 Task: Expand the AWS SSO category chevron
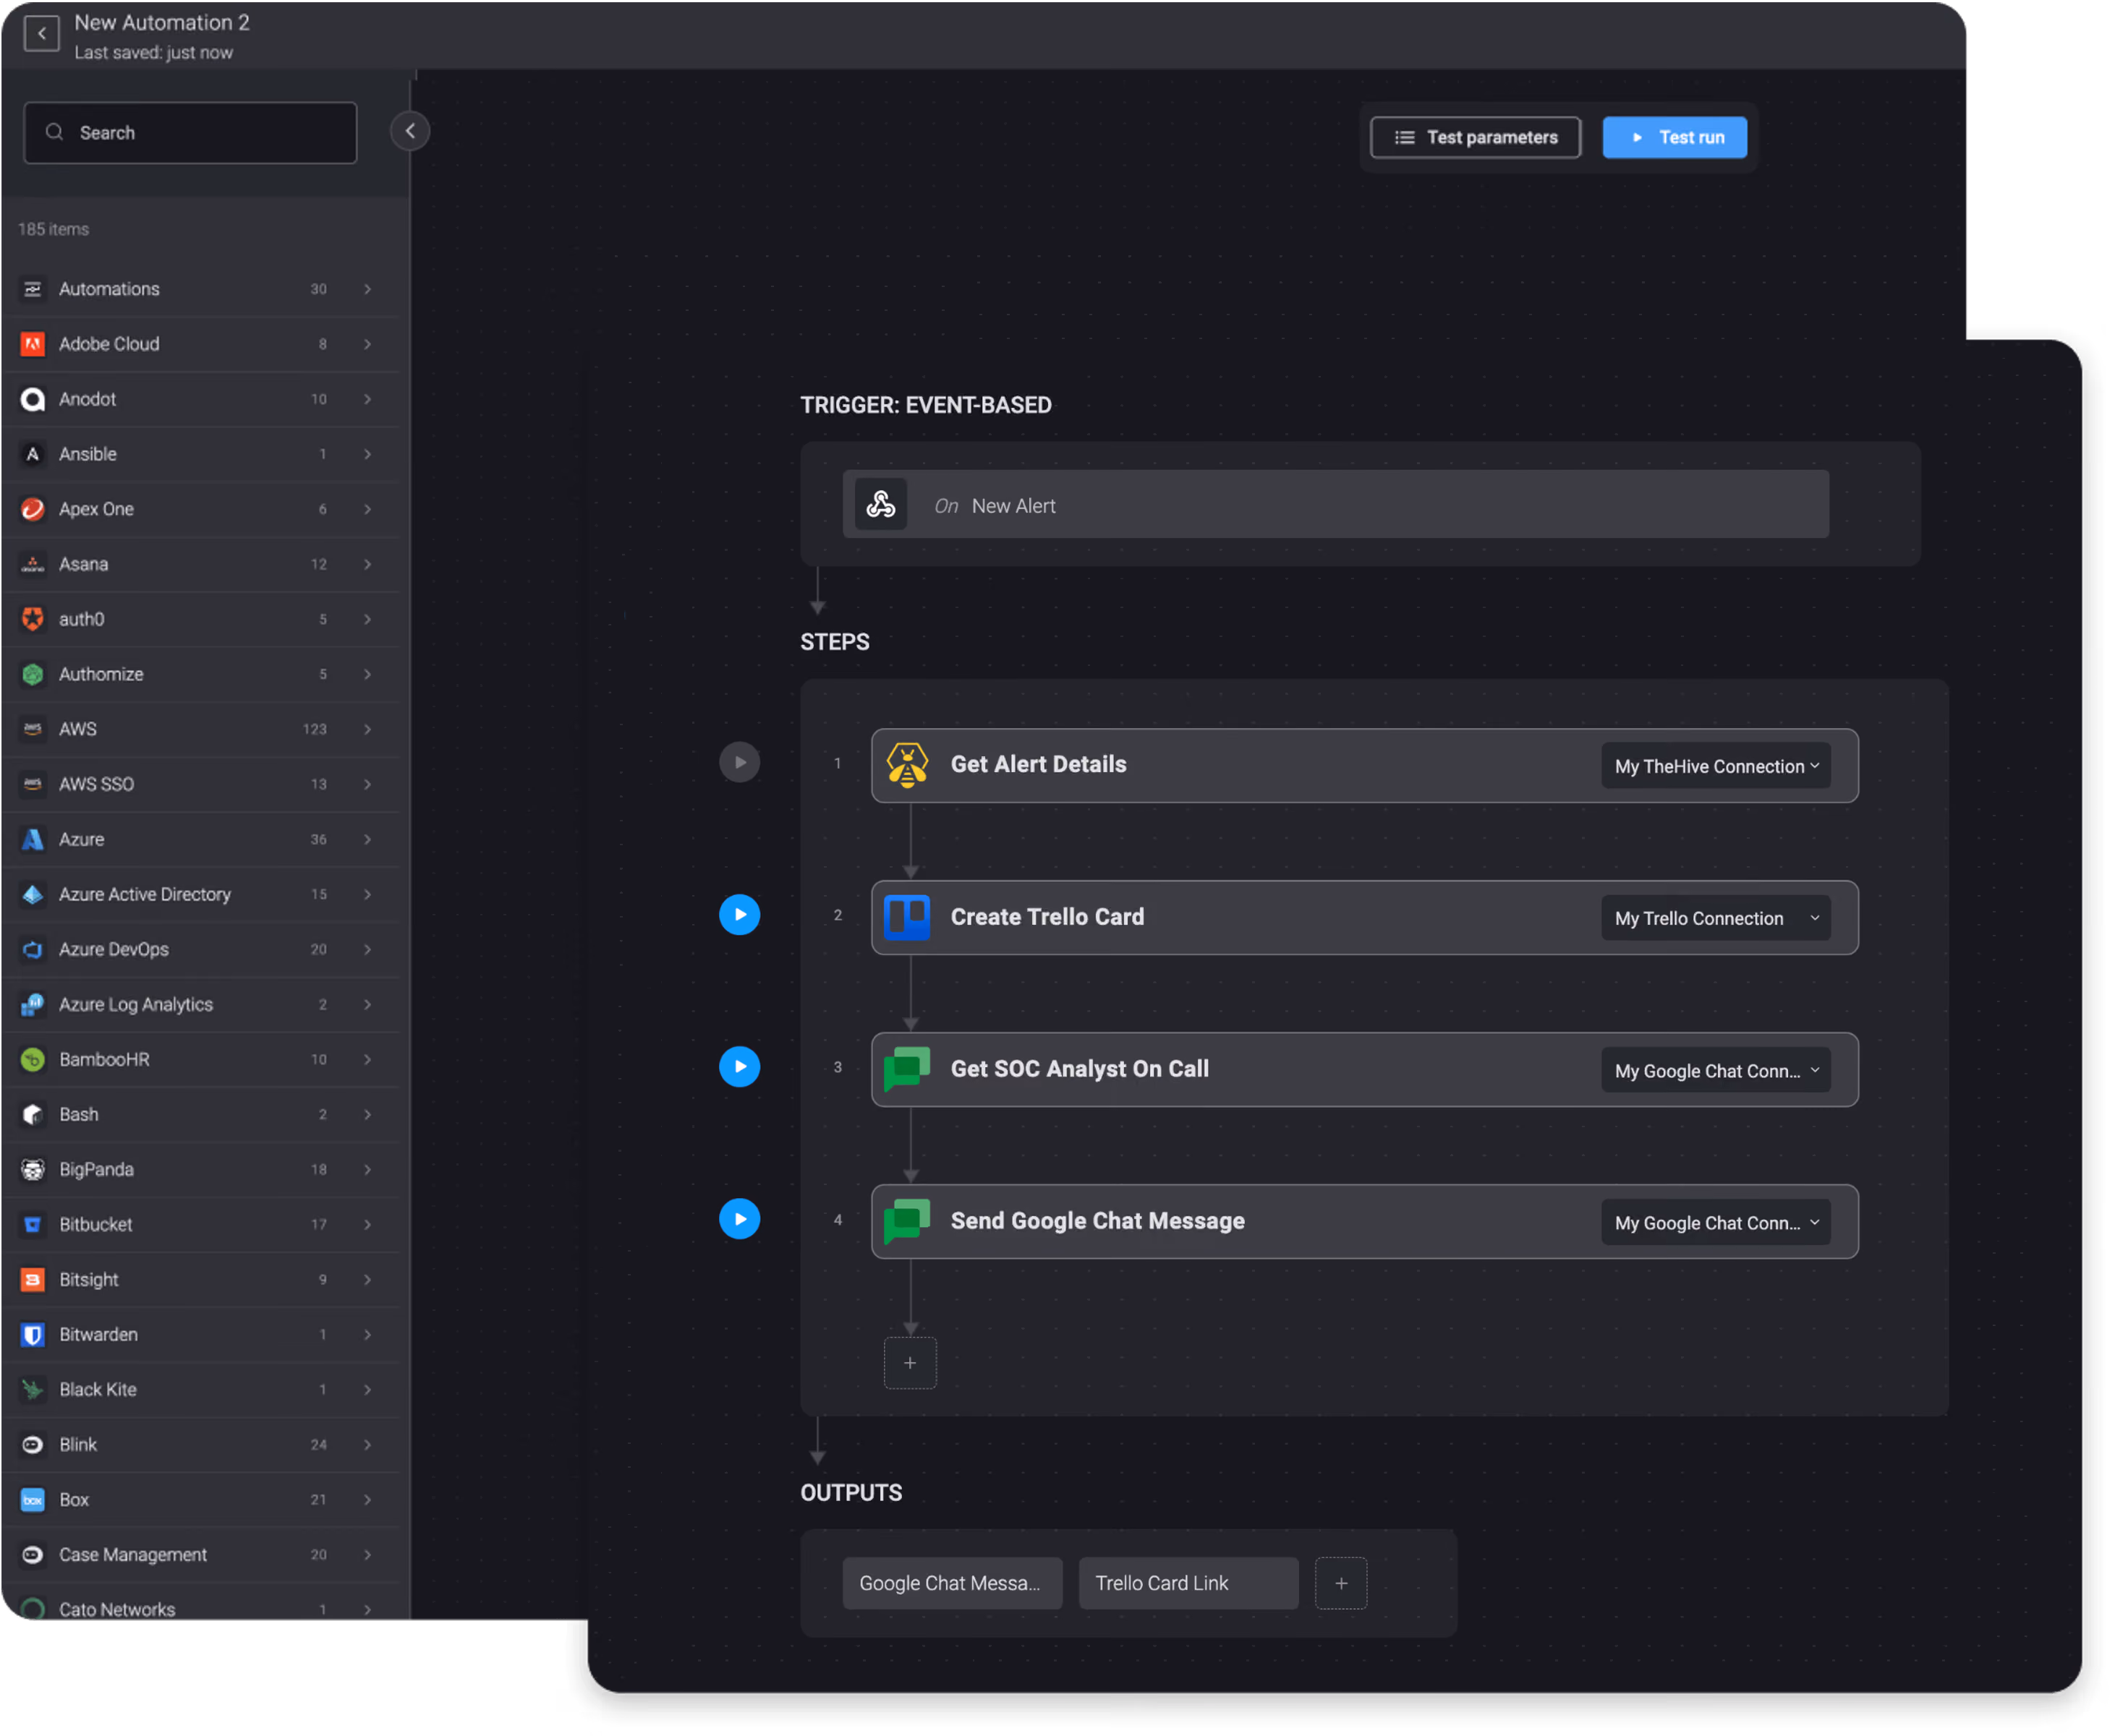coord(368,784)
